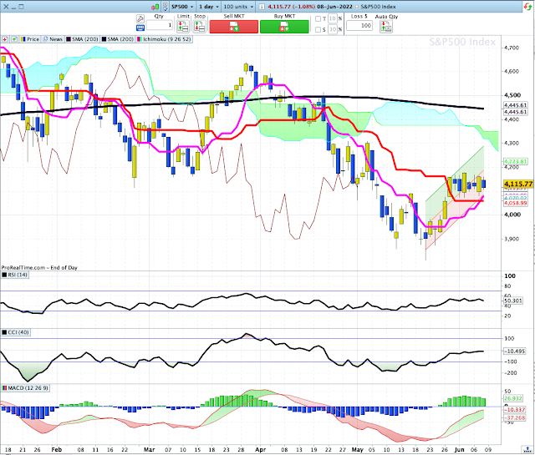
Task: Open the 100 units history dropdown
Action: [238, 7]
